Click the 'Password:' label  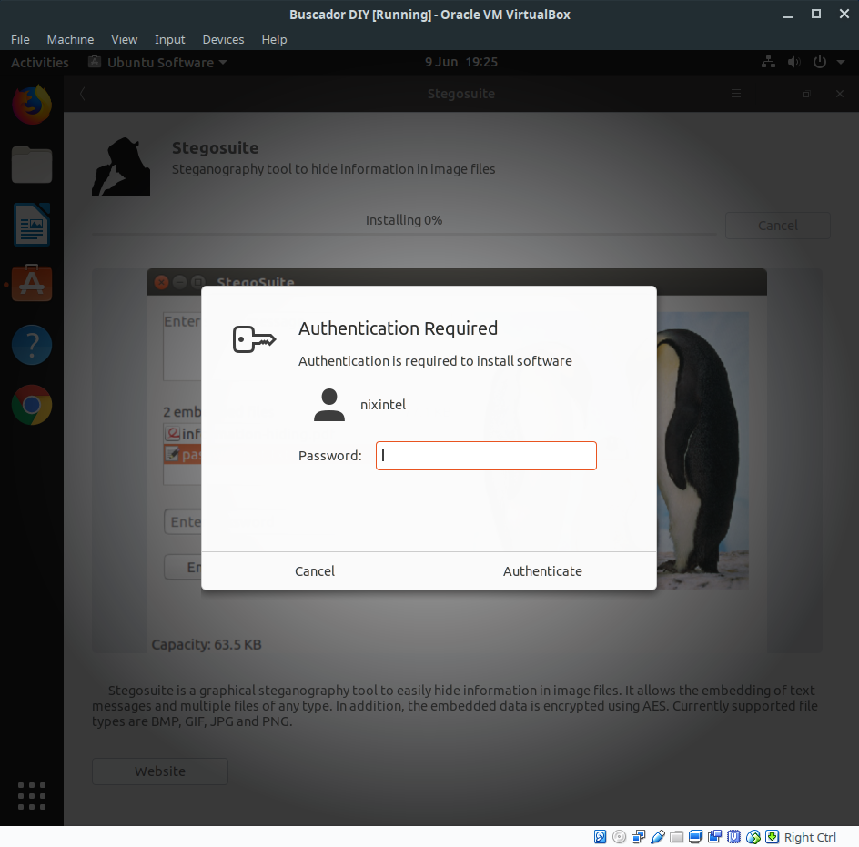330,456
